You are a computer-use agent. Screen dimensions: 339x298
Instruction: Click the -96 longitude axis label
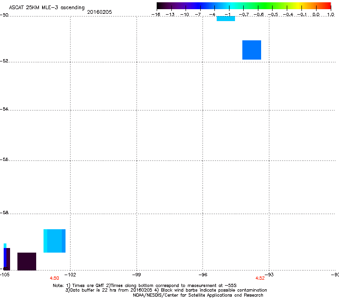(203, 275)
